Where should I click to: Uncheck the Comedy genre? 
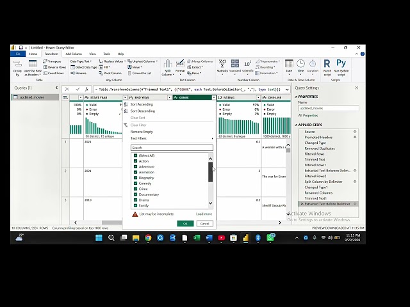pos(135,184)
